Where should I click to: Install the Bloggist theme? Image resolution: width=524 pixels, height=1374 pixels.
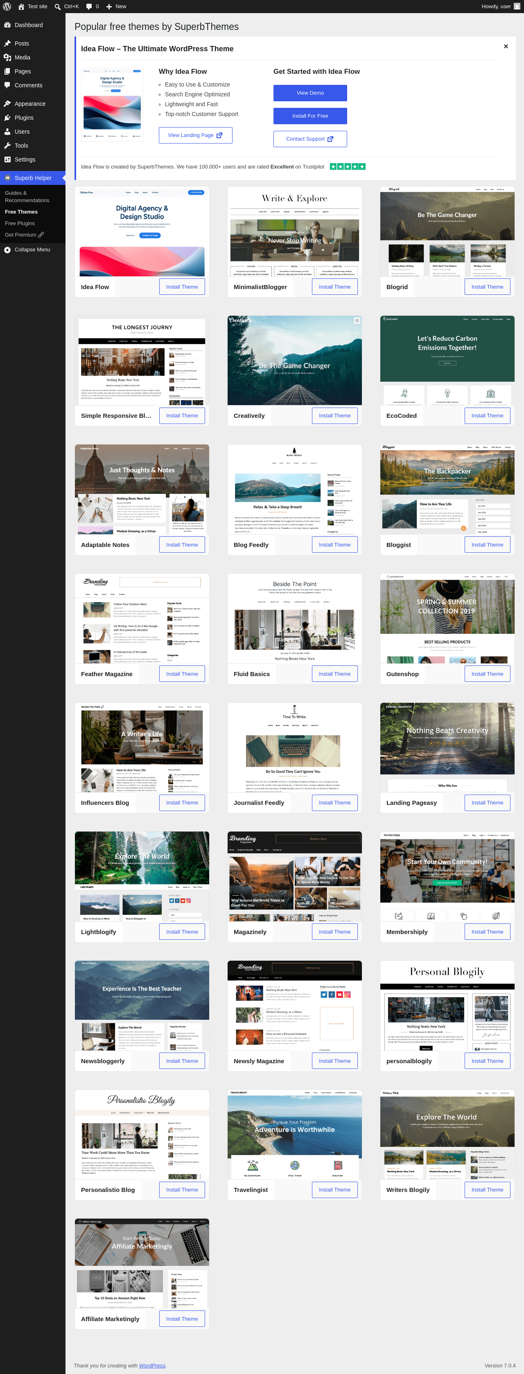(x=487, y=545)
